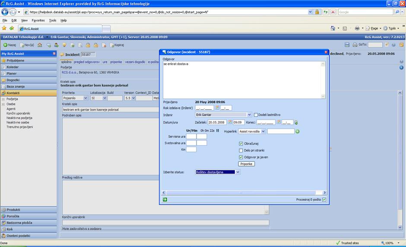
Task: Click the GoTo input field
Action: 375,45
